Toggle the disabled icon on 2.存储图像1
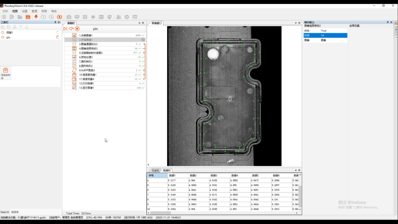Viewport: 398px width, 224px height. click(143, 40)
